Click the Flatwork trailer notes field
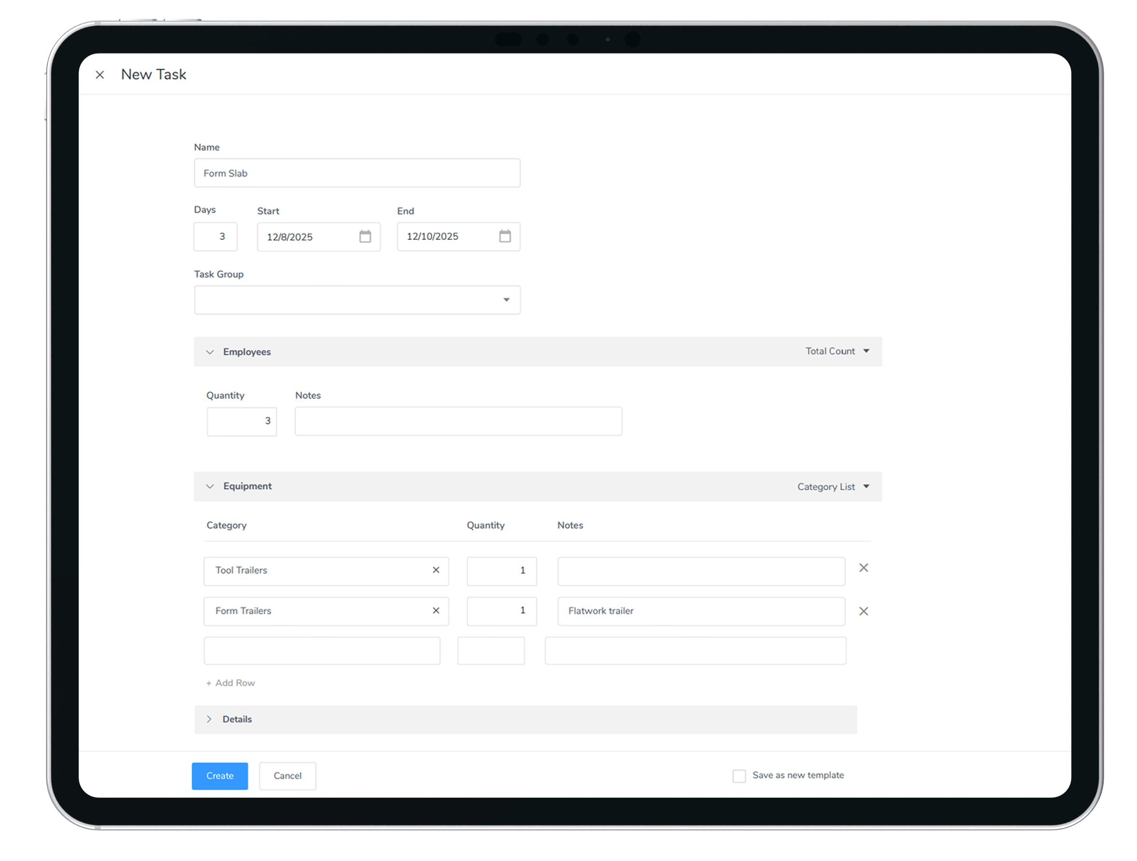This screenshot has width=1137, height=861. pos(701,611)
